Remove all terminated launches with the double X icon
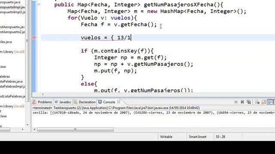 coord(249,102)
